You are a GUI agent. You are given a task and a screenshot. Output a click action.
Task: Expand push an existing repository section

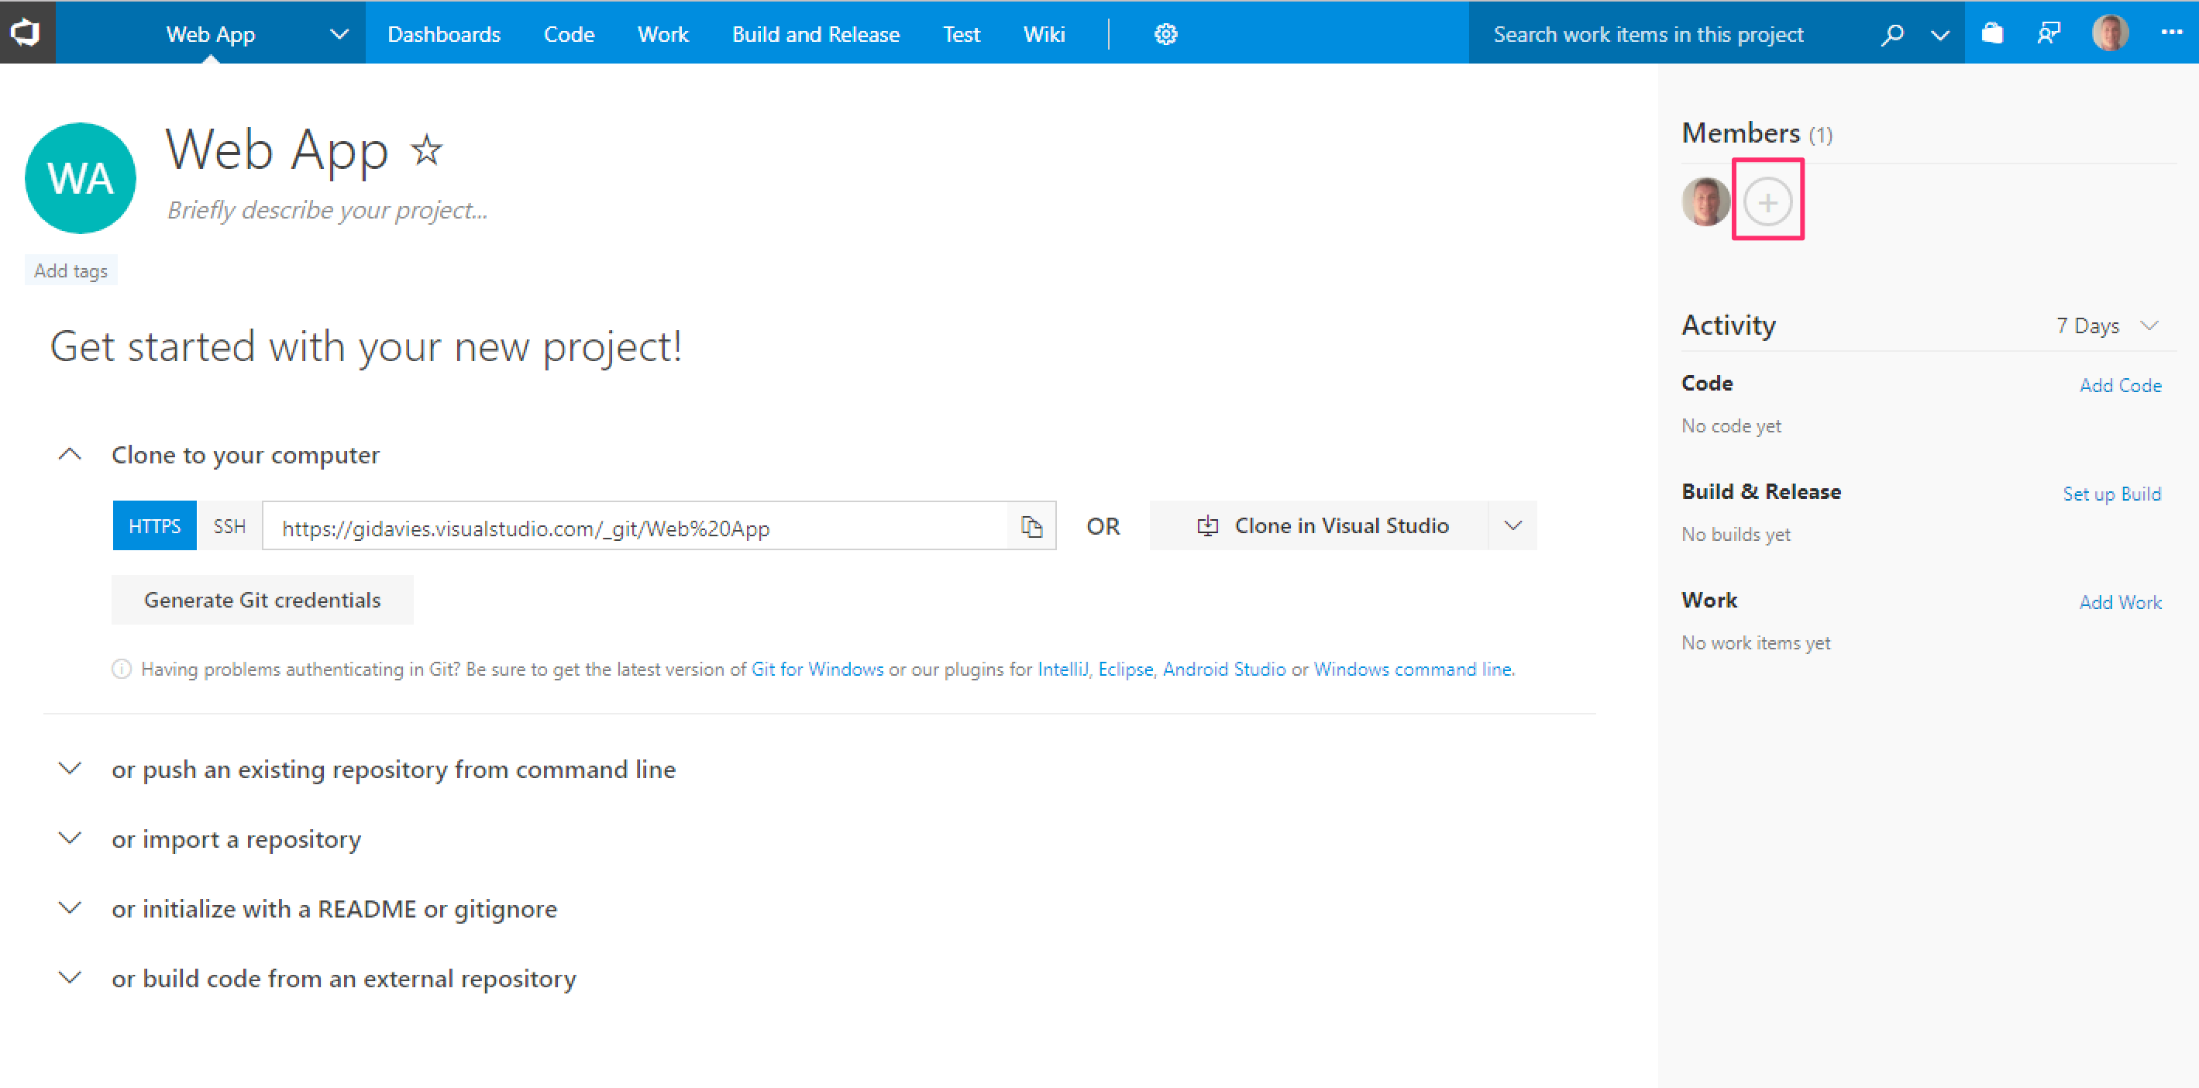pos(70,770)
